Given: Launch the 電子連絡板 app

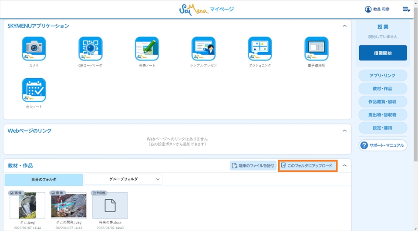Looking at the screenshot, I should [x=317, y=49].
